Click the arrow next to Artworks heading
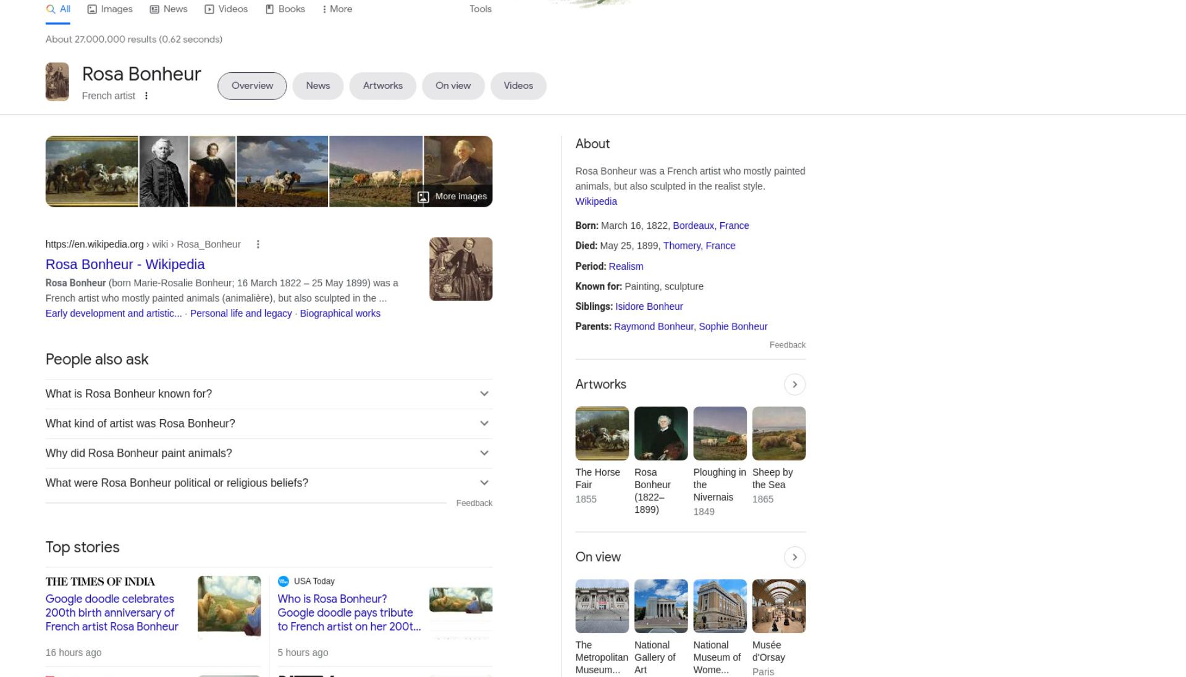This screenshot has width=1186, height=677. [x=795, y=384]
